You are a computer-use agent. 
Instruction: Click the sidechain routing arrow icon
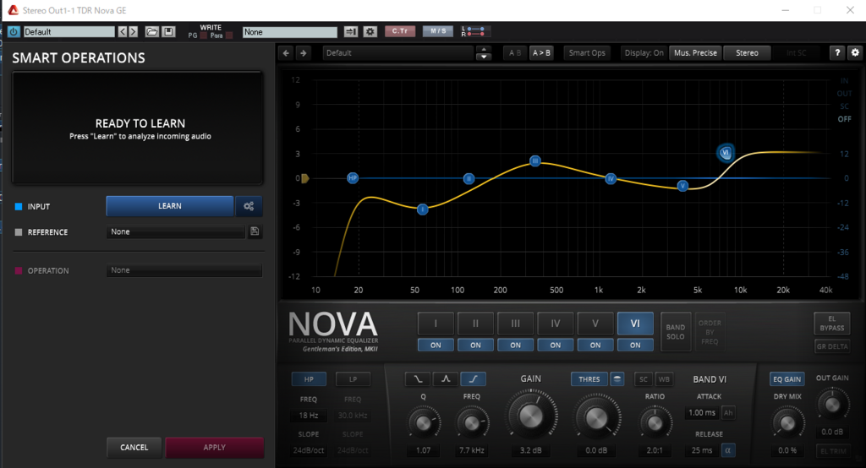(x=351, y=32)
